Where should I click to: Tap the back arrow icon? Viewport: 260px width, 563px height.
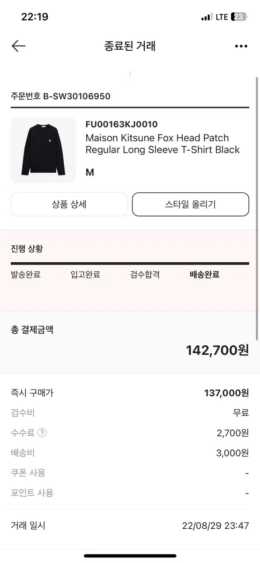[18, 46]
